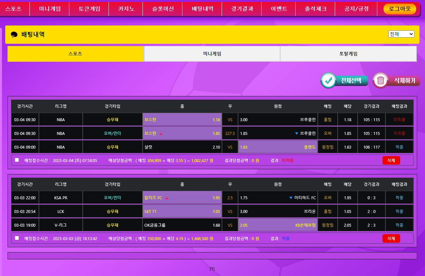Screen dimensions: 425x276
Task: Switch to the 미니게임 tab
Action: coord(212,54)
